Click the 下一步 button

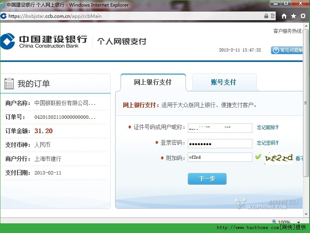[x=207, y=178]
